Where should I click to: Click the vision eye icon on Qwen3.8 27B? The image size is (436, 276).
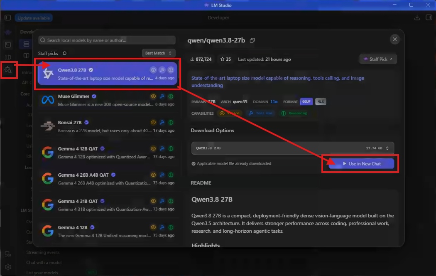point(153,70)
